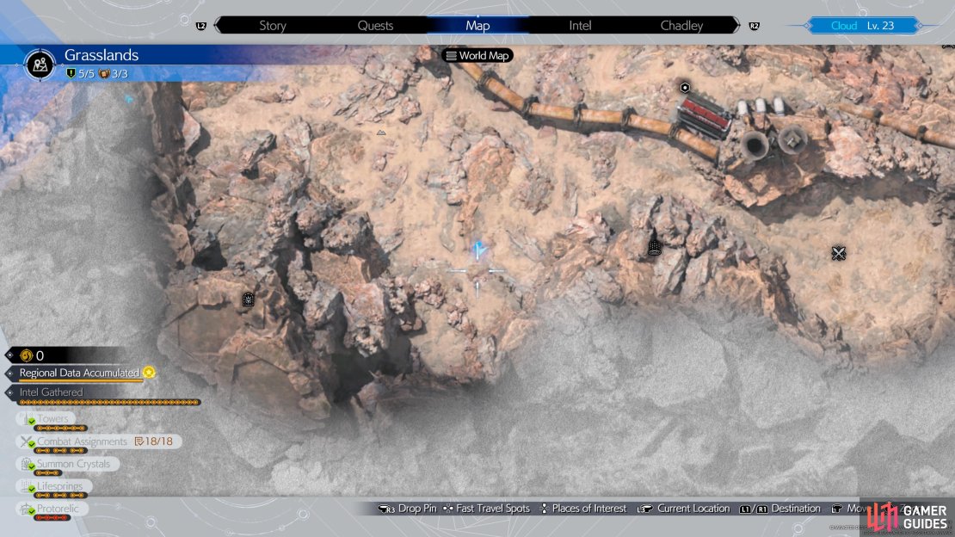Image resolution: width=955 pixels, height=537 pixels.
Task: Open the World Map view button
Action: click(x=477, y=55)
